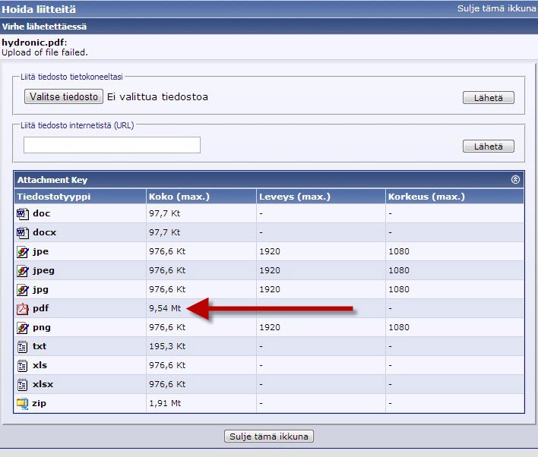Screen dimensions: 538x457
Task: Click the zip archive file icon
Action: 22,403
